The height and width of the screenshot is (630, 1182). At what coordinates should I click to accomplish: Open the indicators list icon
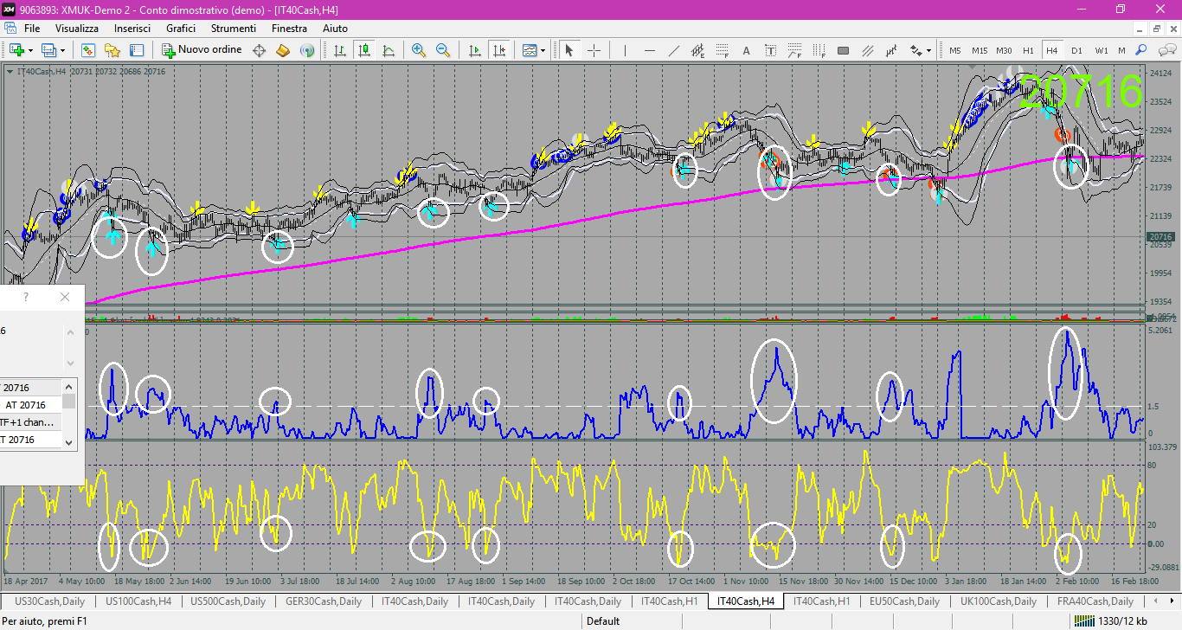529,50
